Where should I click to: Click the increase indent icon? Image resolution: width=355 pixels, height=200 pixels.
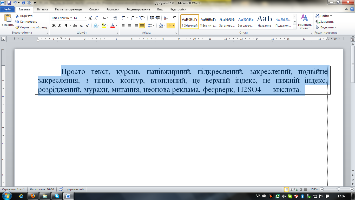pos(158,18)
